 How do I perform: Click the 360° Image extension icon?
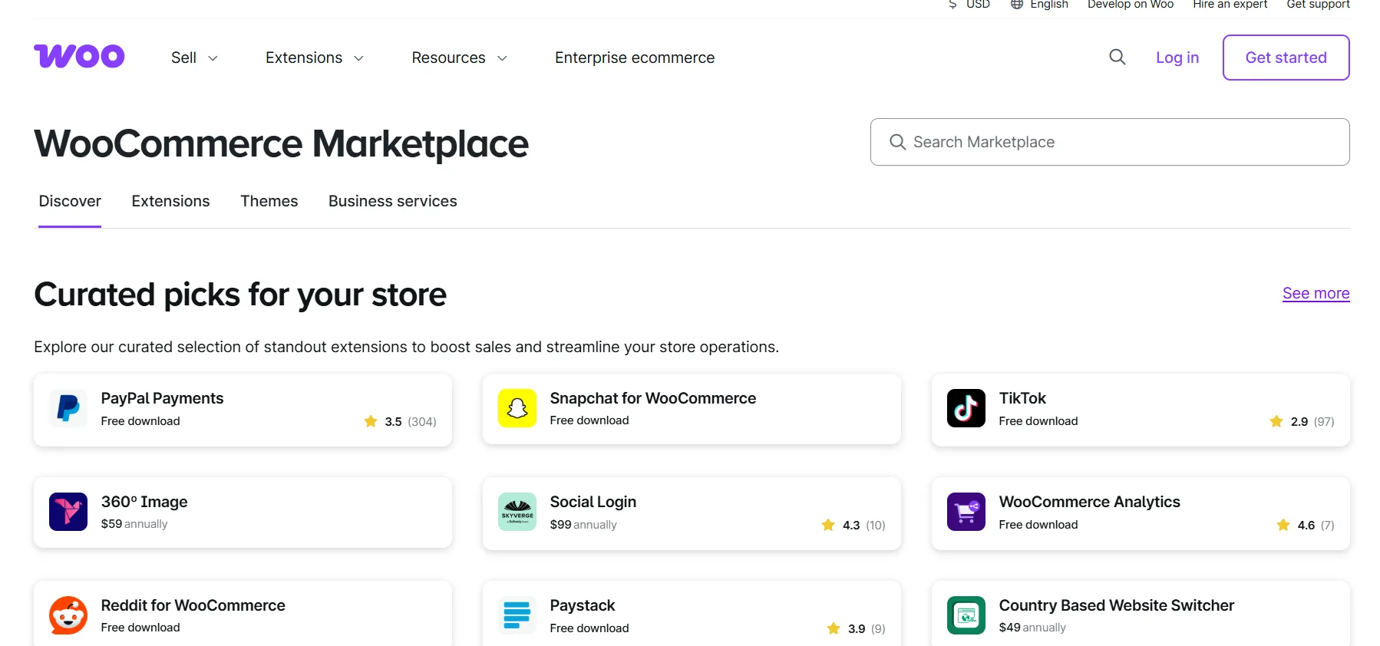[68, 512]
